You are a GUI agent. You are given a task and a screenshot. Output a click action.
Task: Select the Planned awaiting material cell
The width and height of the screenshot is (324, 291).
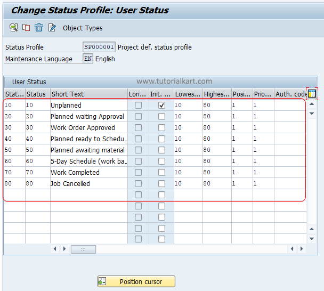[x=89, y=150]
